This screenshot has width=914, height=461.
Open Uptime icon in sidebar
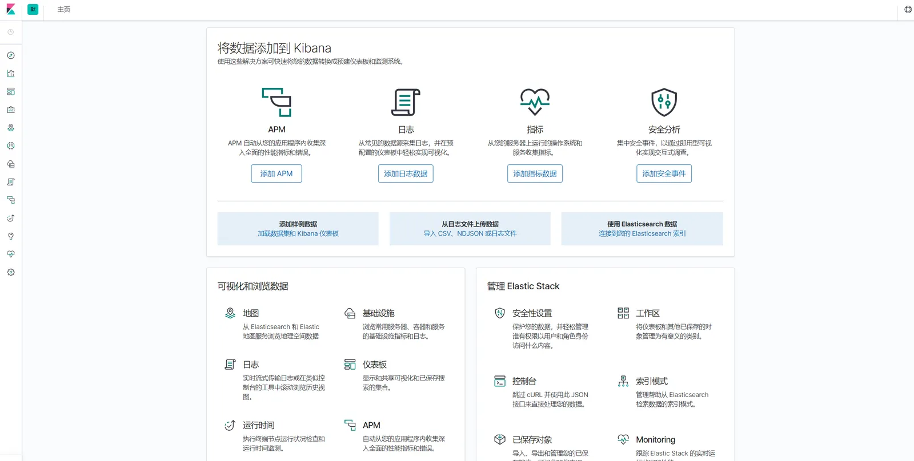pyautogui.click(x=10, y=218)
